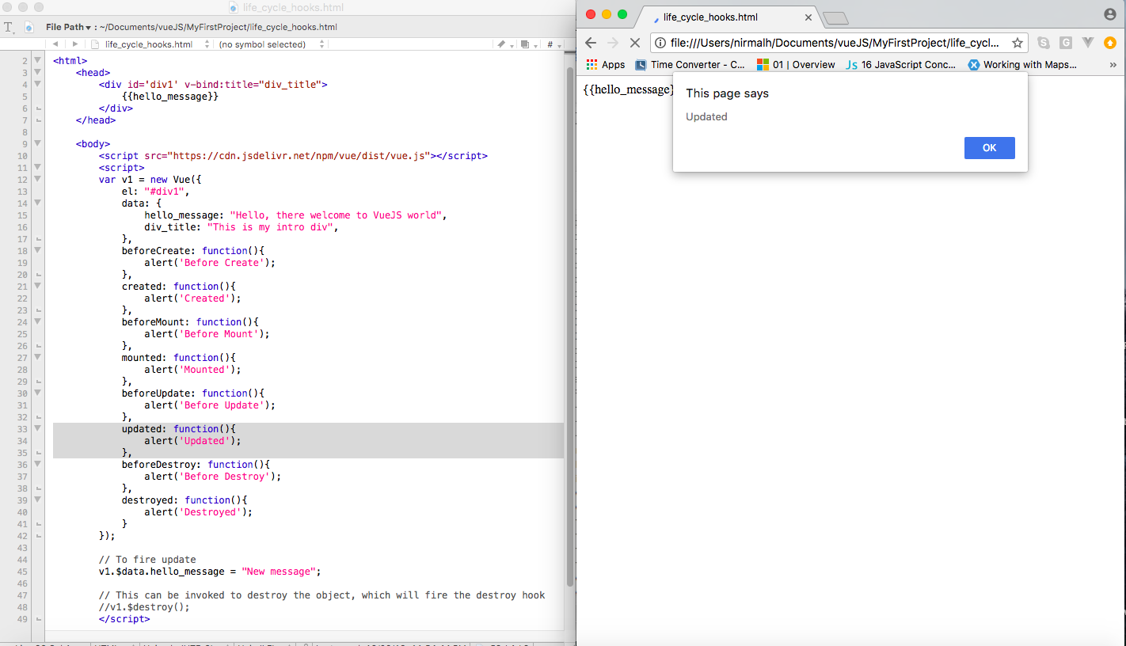Open the markers pencil menu in editor
The width and height of the screenshot is (1126, 646).
pyautogui.click(x=504, y=44)
